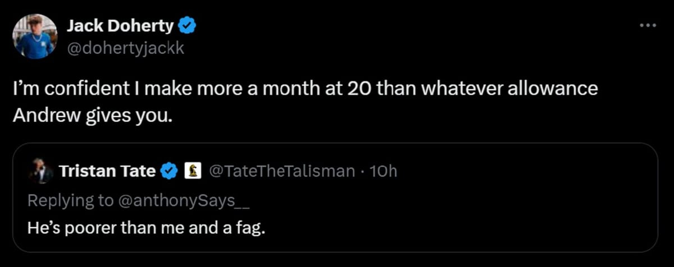Visit the @dohertyjackk handle
The width and height of the screenshot is (674, 267).
125,49
